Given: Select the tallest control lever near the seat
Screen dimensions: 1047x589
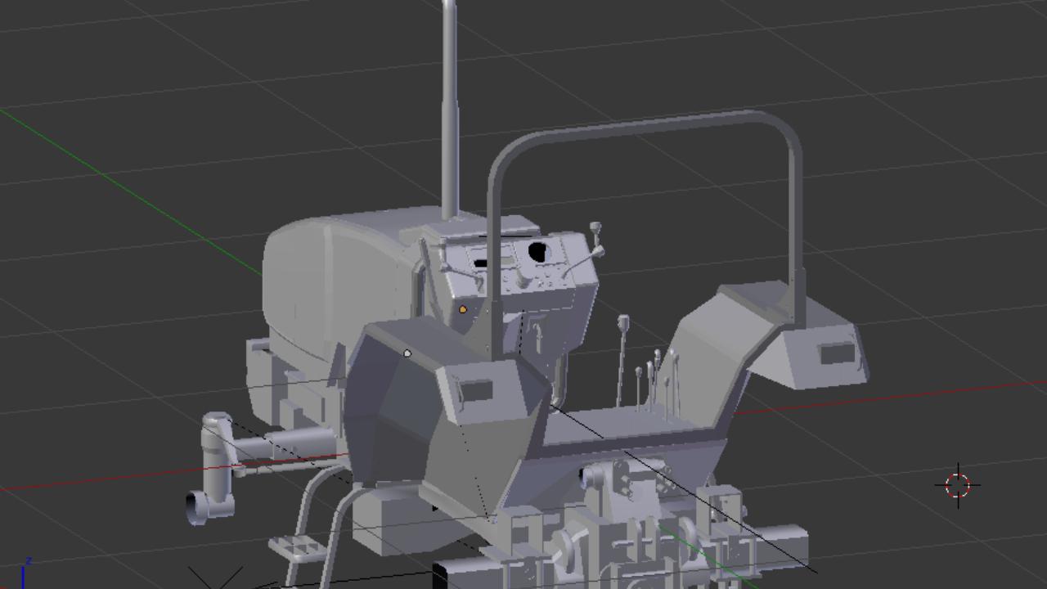Looking at the screenshot, I should (x=622, y=360).
